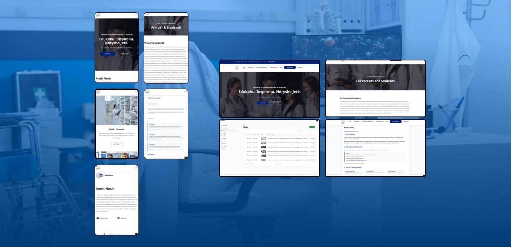This screenshot has height=247, width=511.
Task: Click red delete icon in first blog row
Action: 314,138
